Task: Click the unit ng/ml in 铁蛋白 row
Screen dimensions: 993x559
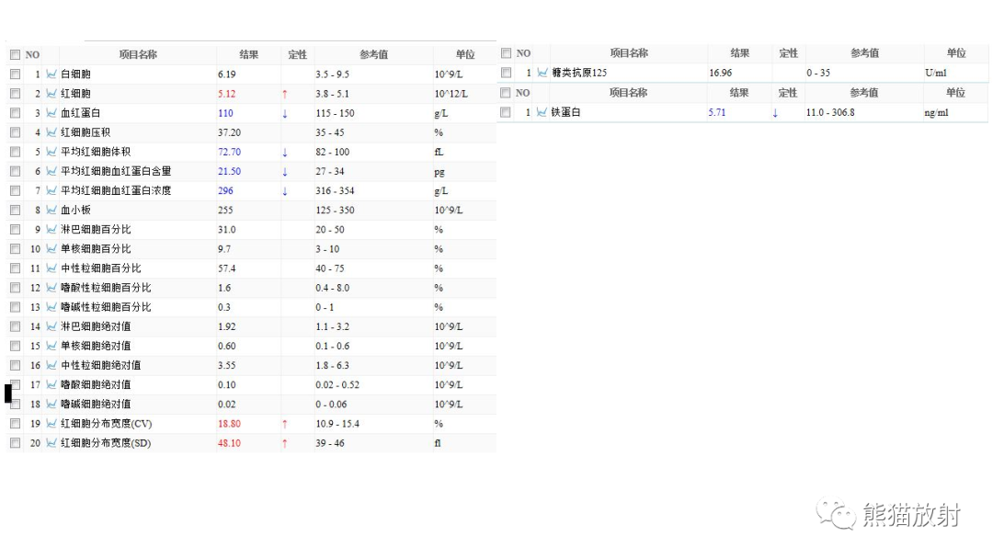Action: point(936,113)
